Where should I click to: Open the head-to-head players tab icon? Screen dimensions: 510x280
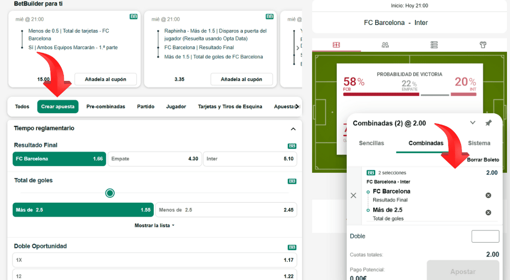tap(385, 45)
